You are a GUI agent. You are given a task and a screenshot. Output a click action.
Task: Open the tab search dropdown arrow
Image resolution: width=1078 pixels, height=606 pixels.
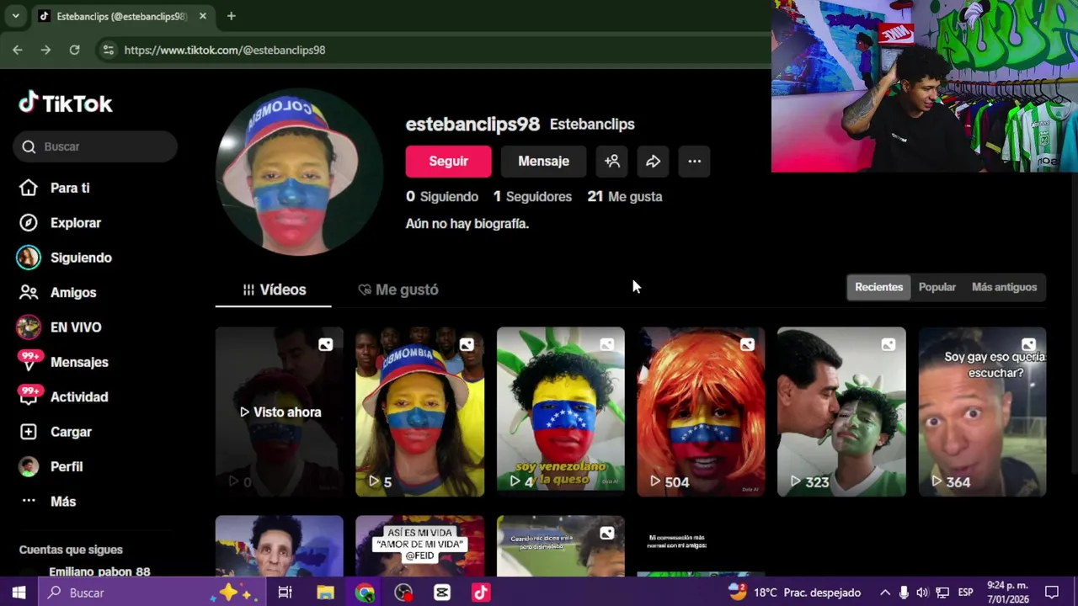(15, 16)
